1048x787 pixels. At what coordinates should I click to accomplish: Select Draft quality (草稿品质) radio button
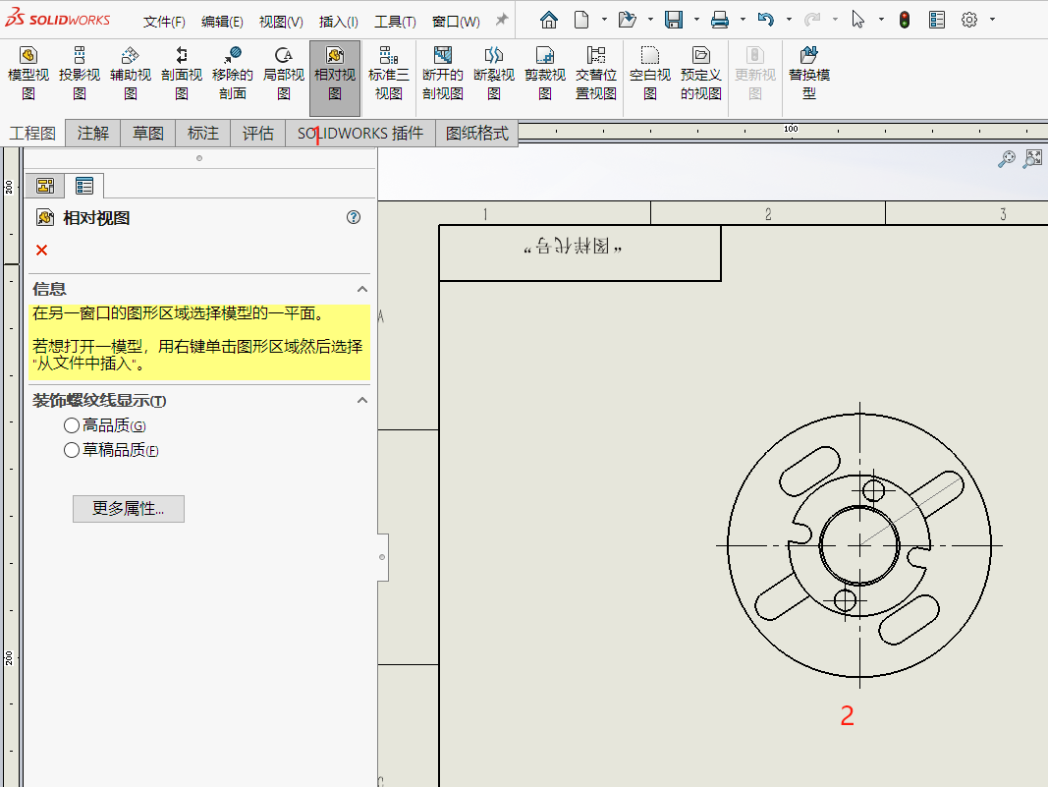coord(72,450)
